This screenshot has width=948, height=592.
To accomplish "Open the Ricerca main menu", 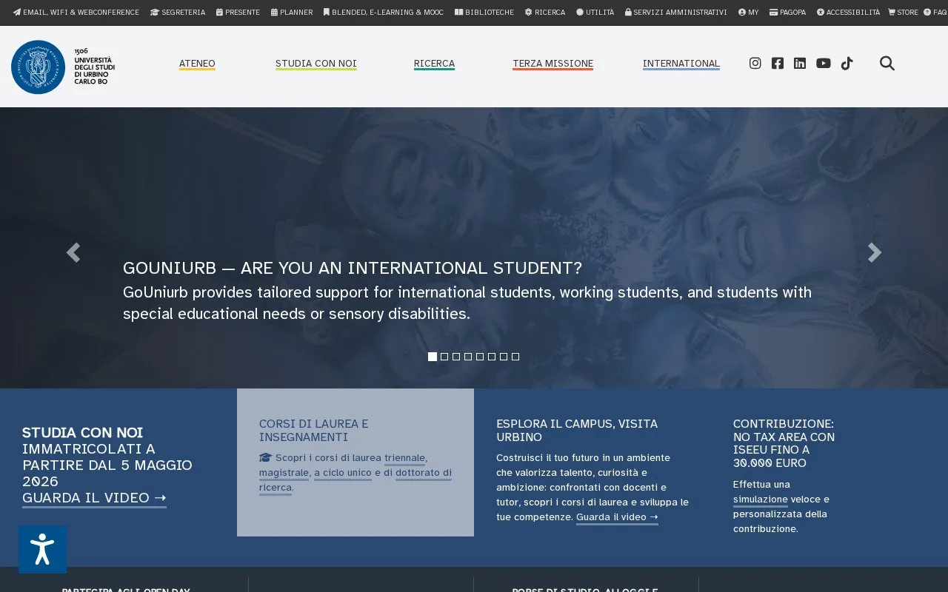I will (434, 64).
